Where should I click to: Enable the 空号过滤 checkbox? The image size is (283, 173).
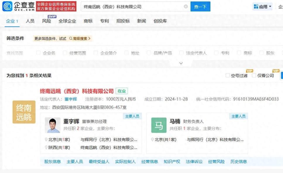pyautogui.click(x=228, y=75)
